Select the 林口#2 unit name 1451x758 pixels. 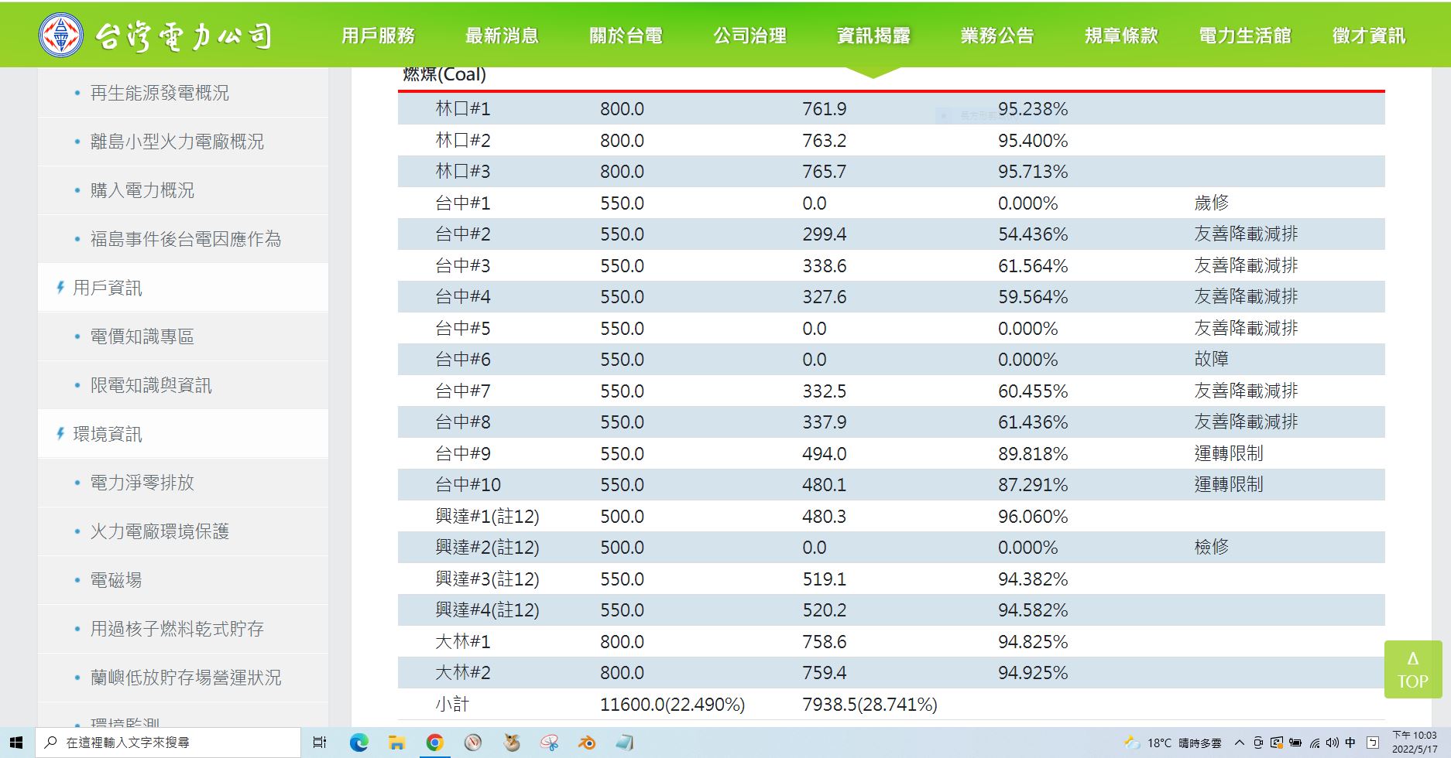463,141
